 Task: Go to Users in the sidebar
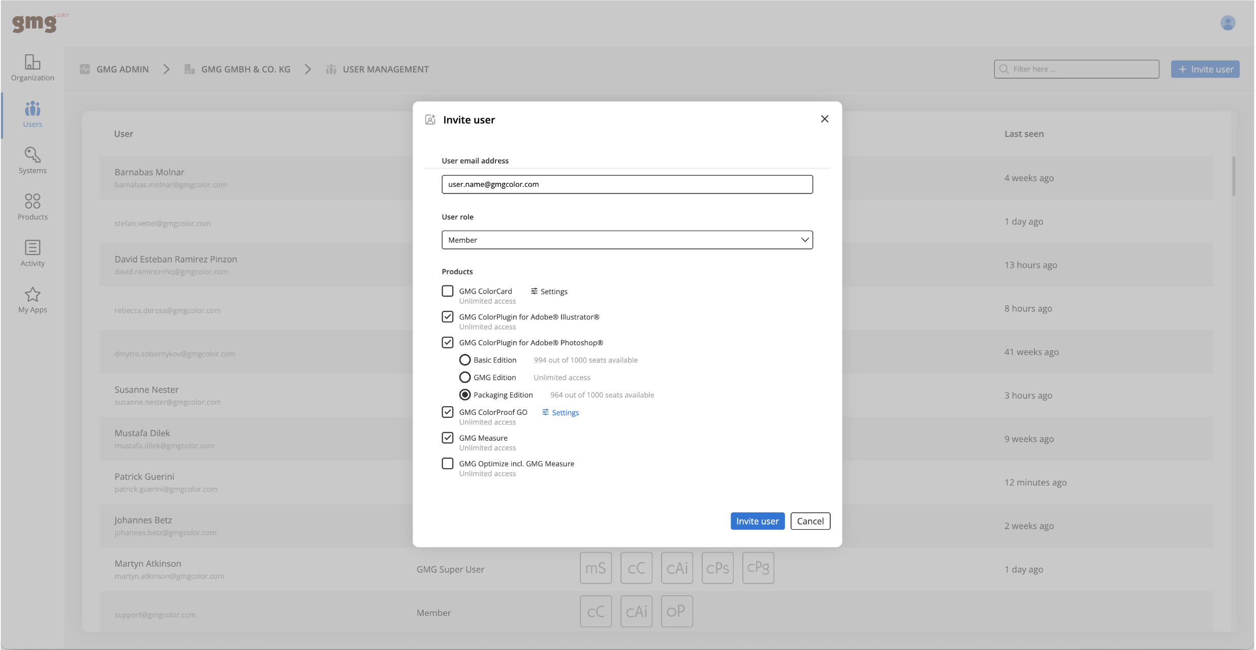pos(33,114)
